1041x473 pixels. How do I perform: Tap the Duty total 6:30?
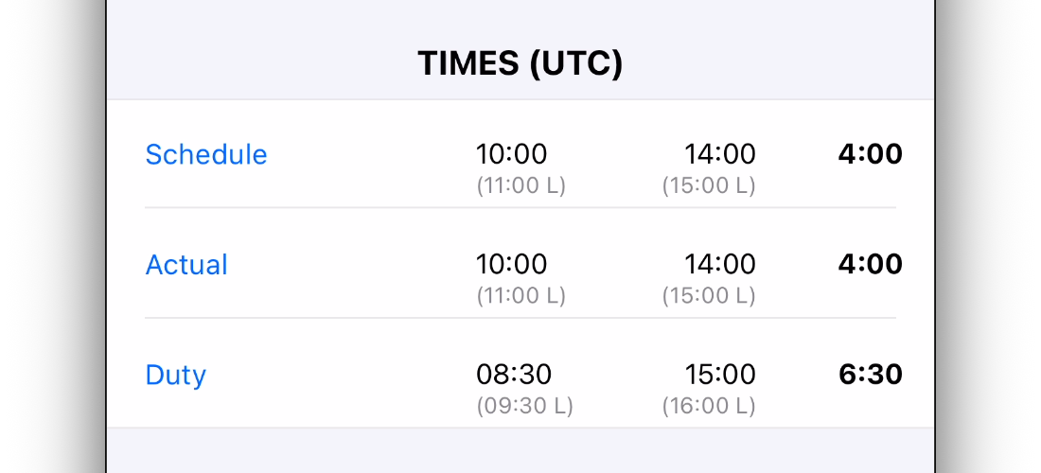871,375
